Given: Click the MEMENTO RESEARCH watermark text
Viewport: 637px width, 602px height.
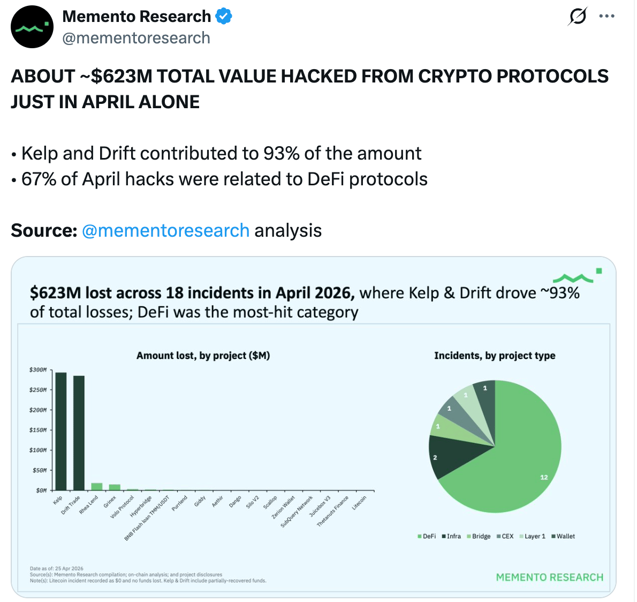Looking at the screenshot, I should pyautogui.click(x=550, y=577).
